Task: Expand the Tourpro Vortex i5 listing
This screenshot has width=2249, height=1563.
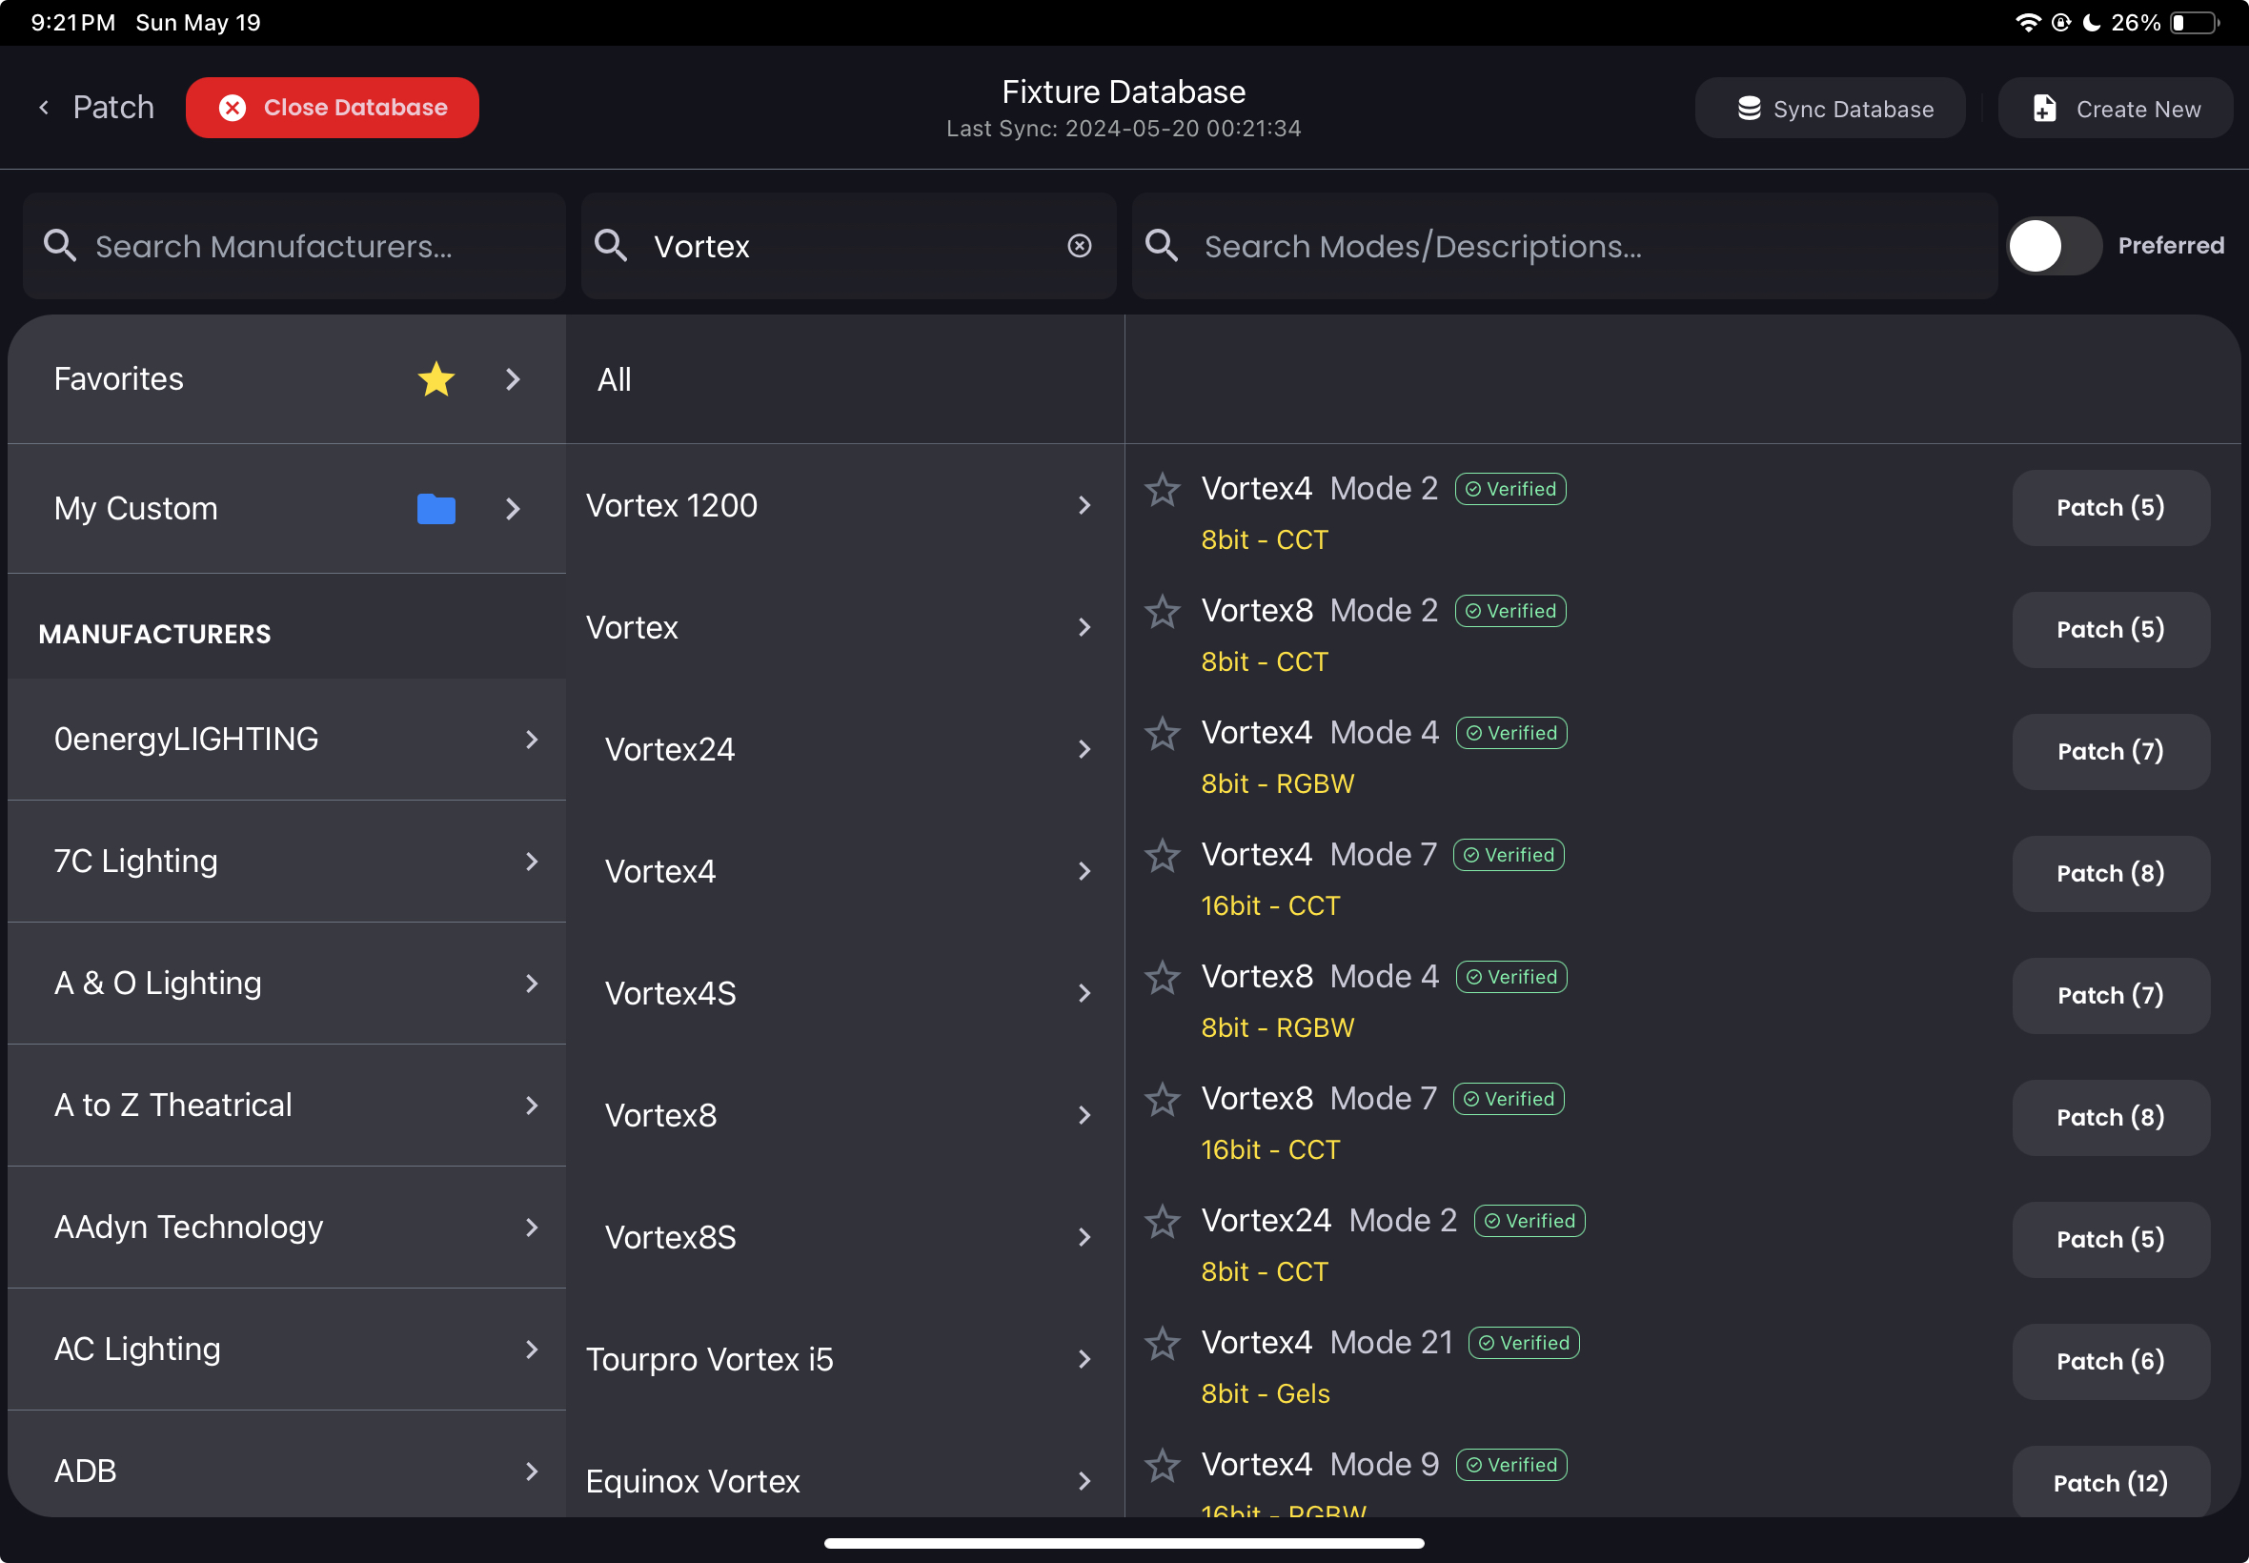Action: click(x=1087, y=1358)
